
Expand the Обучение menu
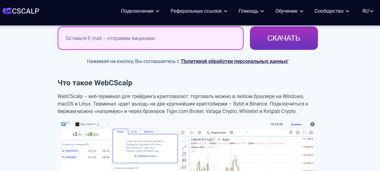tap(289, 11)
